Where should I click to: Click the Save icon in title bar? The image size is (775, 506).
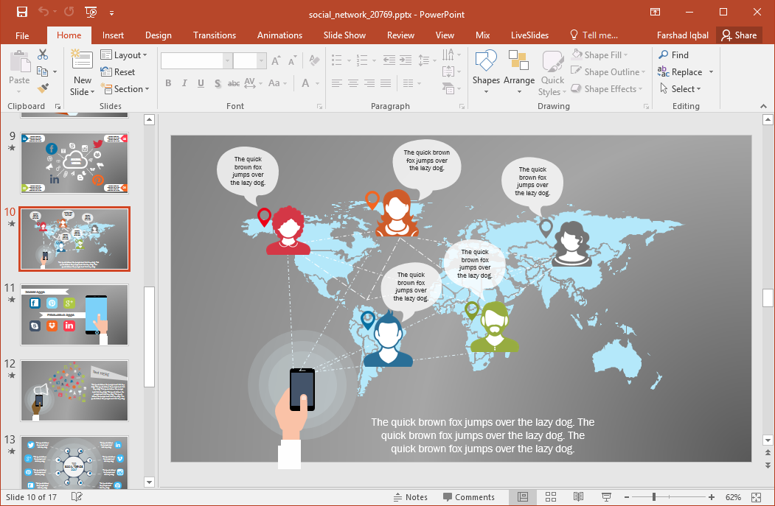coord(21,12)
